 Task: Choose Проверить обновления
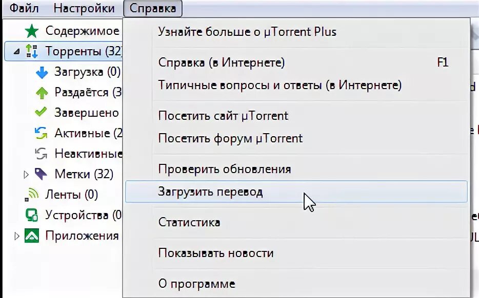[296, 169]
